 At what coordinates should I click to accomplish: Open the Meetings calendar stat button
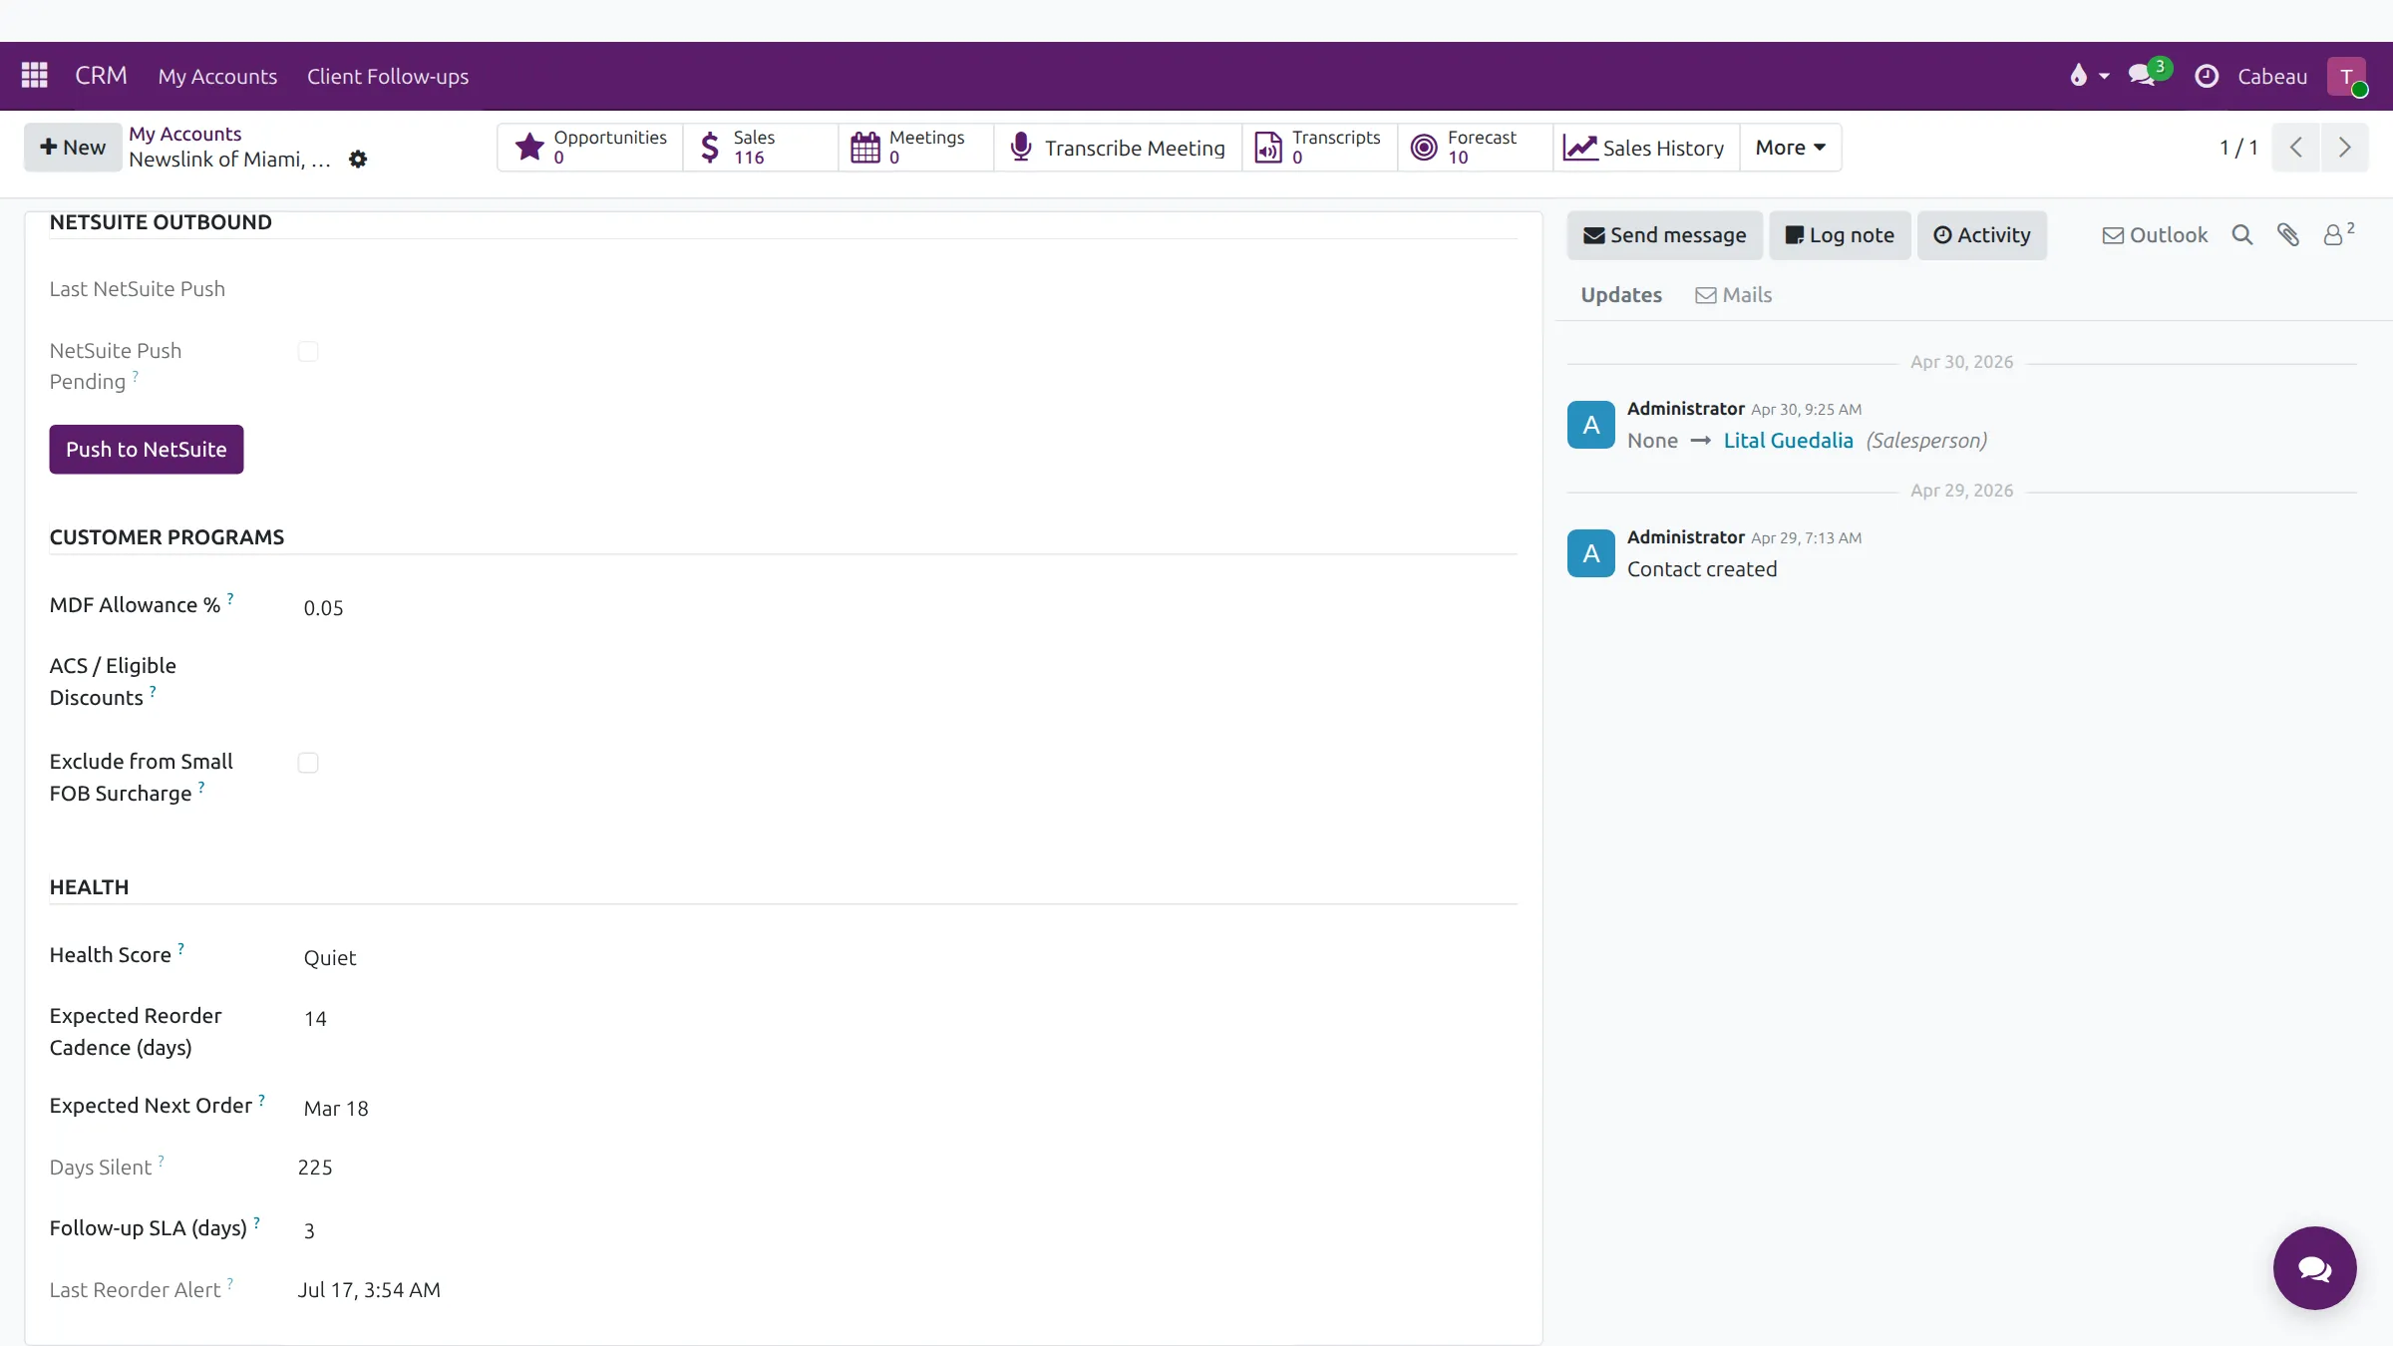click(x=916, y=148)
